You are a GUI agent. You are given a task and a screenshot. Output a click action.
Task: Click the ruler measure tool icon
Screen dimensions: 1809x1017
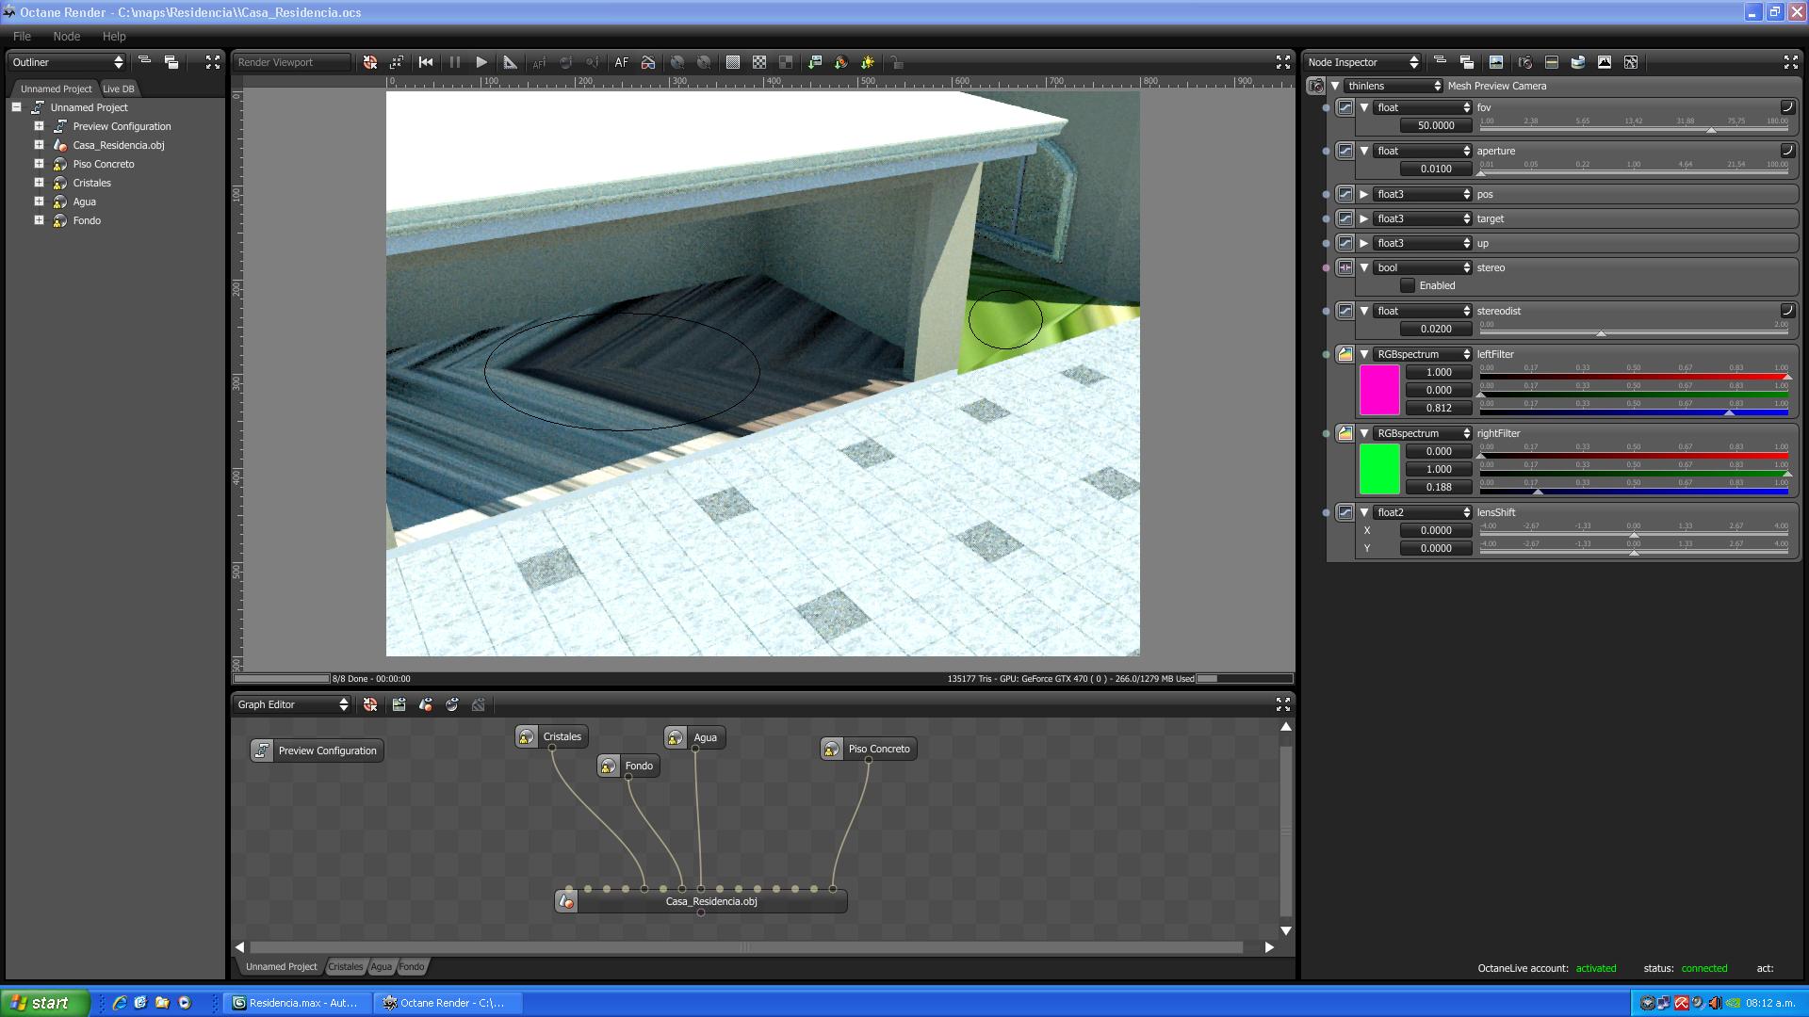pos(510,62)
